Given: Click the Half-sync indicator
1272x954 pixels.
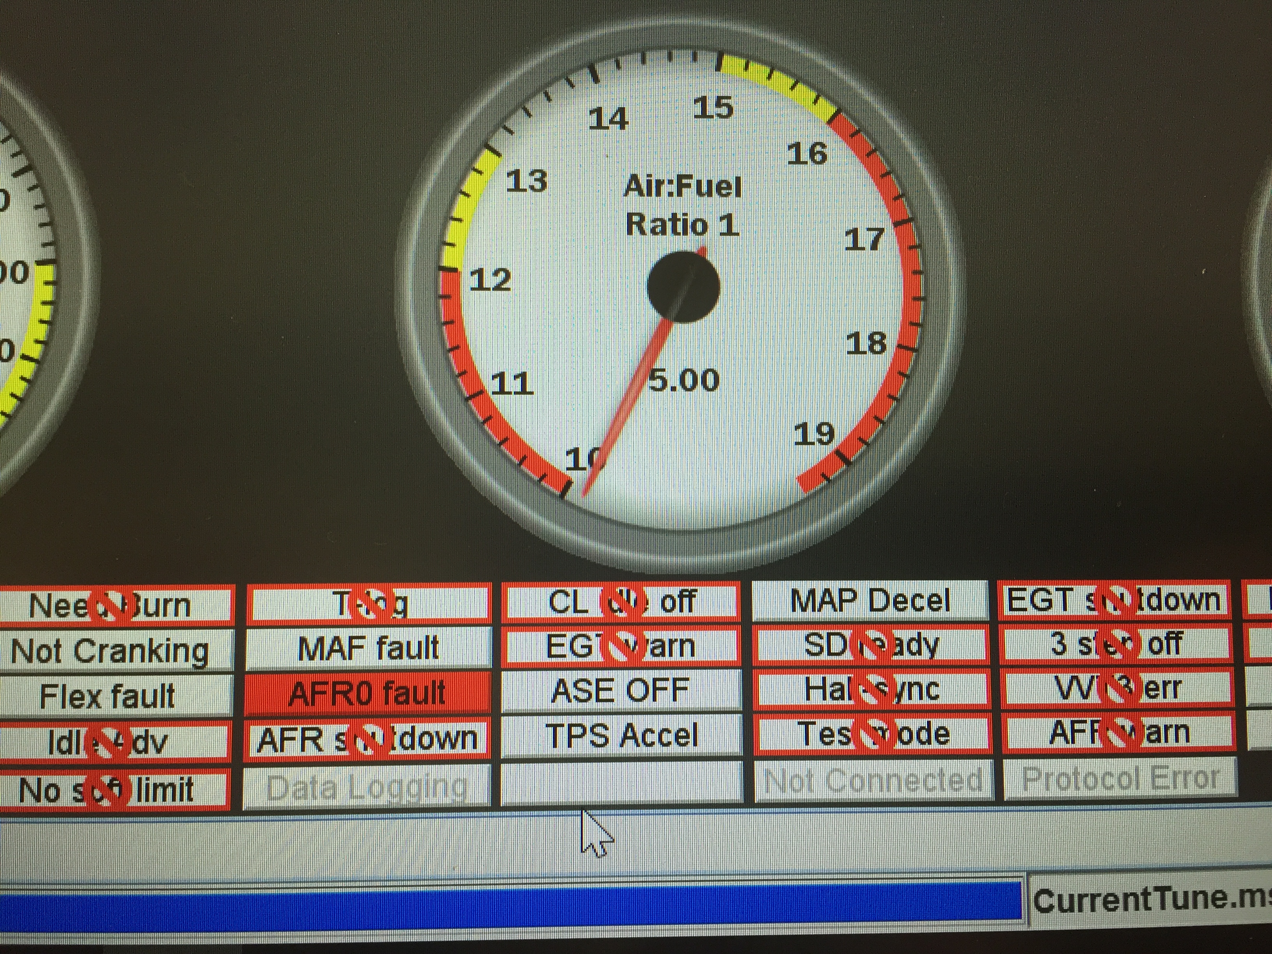Looking at the screenshot, I should click(x=871, y=689).
